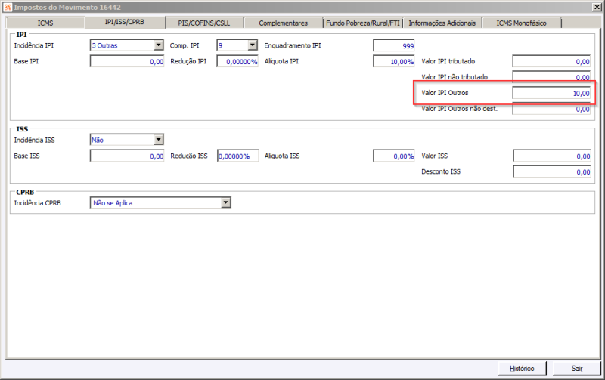
Task: Expand the Incidência IPI dropdown
Action: tap(159, 45)
